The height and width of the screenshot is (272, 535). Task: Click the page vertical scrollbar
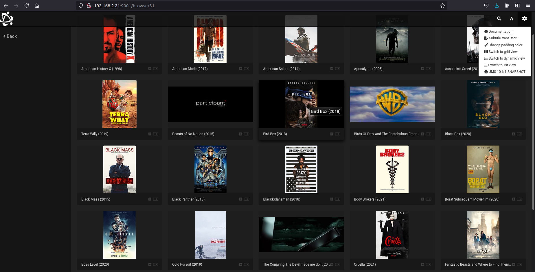coord(533,122)
